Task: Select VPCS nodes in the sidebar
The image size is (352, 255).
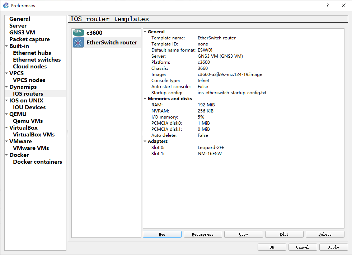Action: point(29,80)
